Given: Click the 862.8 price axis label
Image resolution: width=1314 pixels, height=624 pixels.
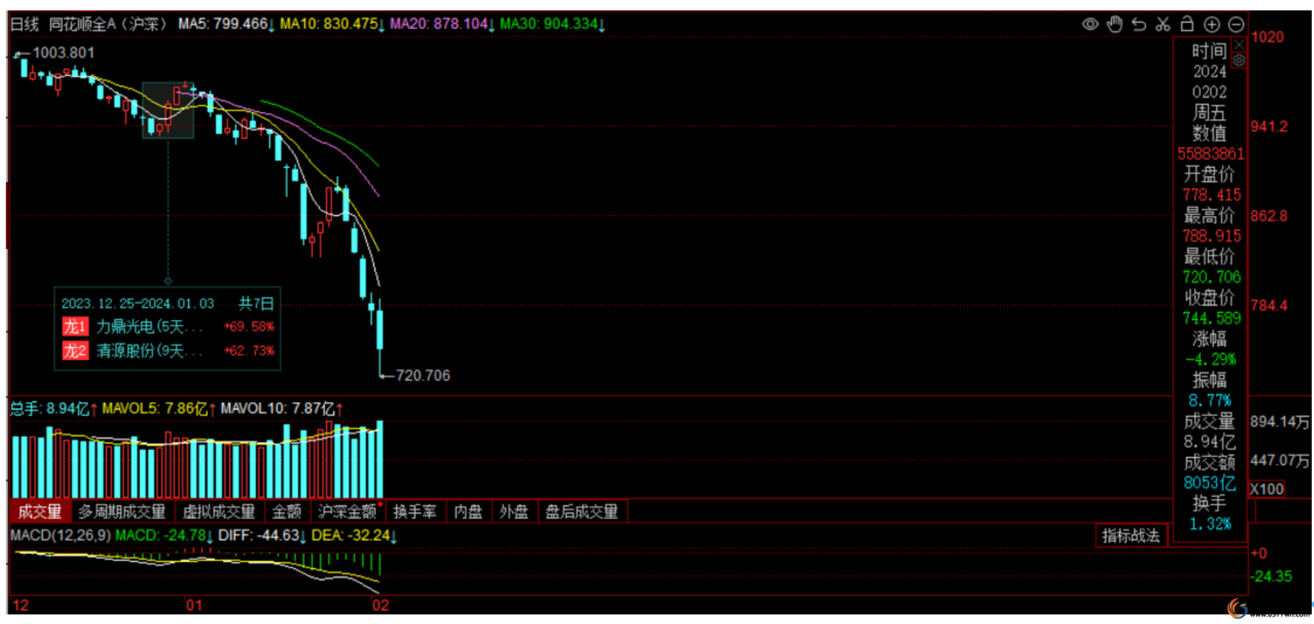Looking at the screenshot, I should pos(1270,216).
